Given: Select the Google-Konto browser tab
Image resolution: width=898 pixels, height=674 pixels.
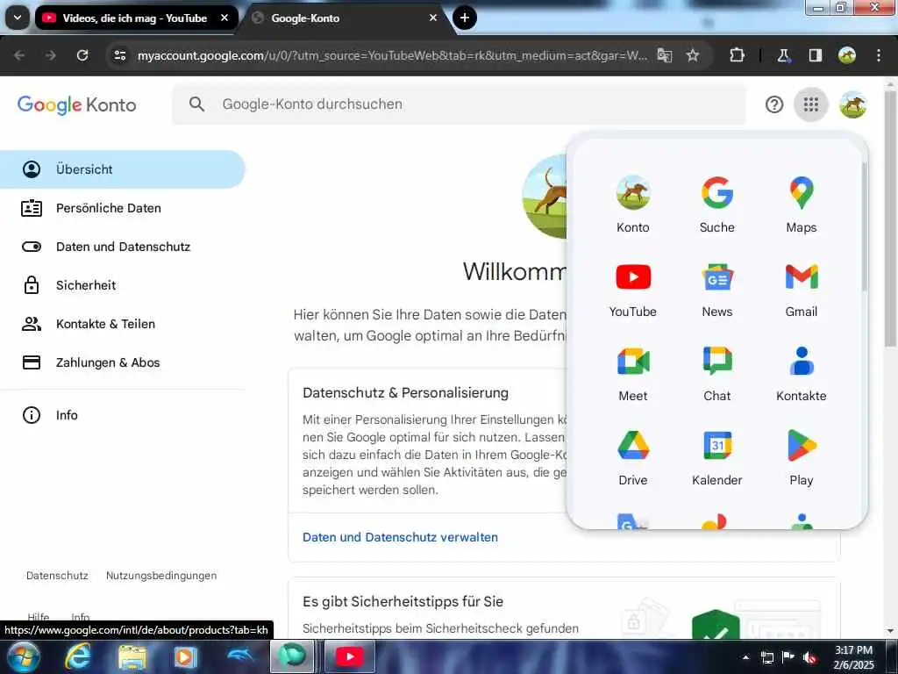Looking at the screenshot, I should [x=346, y=18].
